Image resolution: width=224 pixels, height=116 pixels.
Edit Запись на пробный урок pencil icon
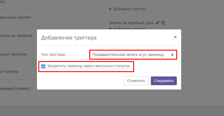point(158,23)
